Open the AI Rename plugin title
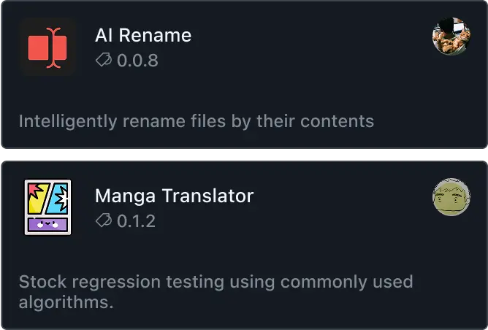The width and height of the screenshot is (488, 330). tap(143, 36)
